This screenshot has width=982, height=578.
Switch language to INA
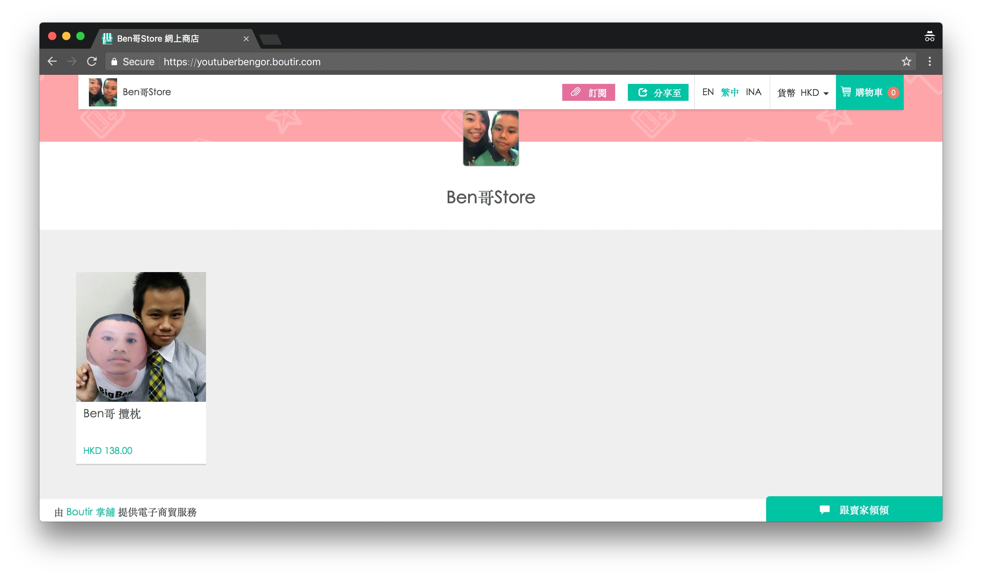click(753, 92)
